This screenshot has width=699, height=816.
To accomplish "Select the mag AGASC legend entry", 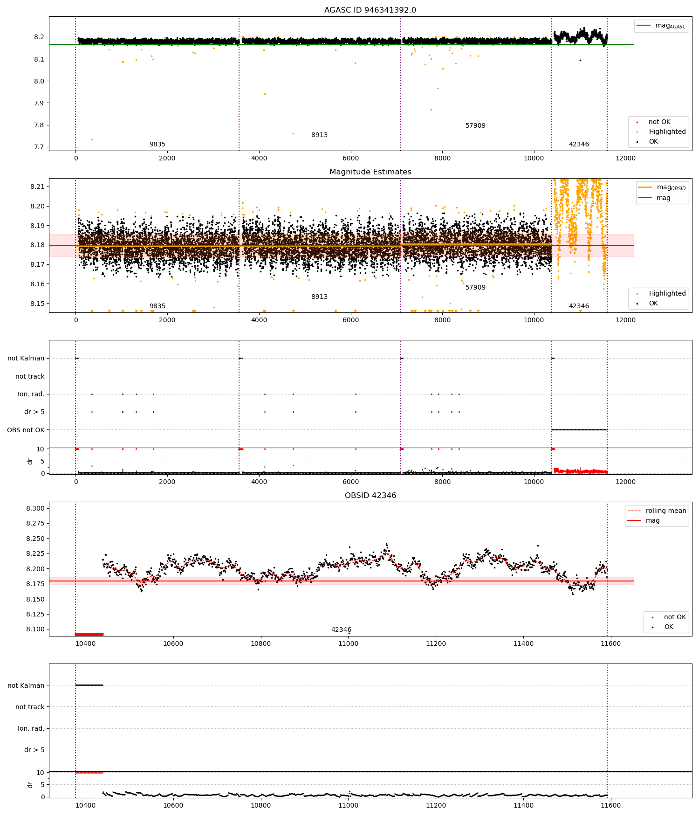I will coord(661,26).
